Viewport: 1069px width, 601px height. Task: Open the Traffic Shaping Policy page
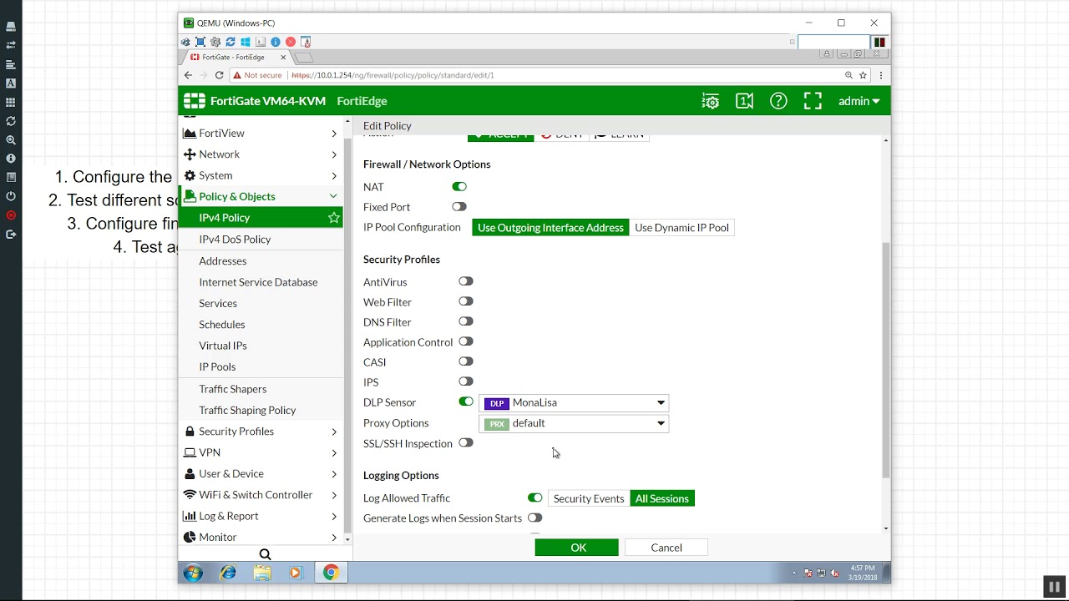pos(247,411)
